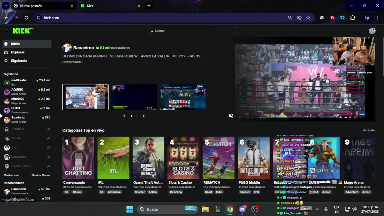Open the ESP language switcher in taskbar

(x=337, y=209)
